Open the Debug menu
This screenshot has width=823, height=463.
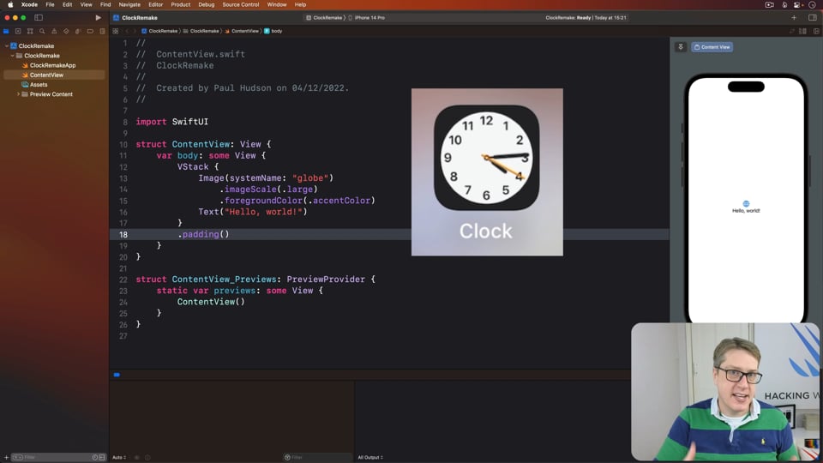pos(207,4)
